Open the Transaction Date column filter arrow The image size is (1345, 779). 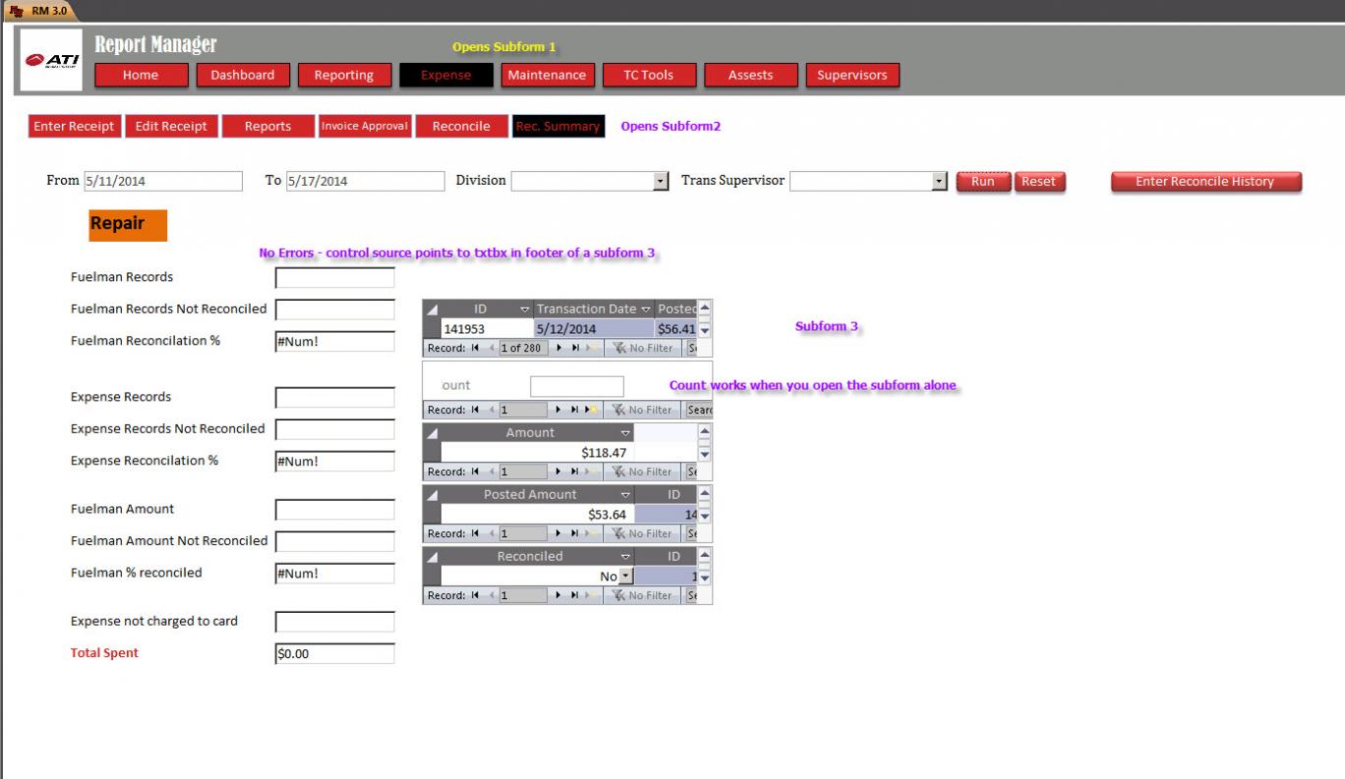click(x=646, y=309)
